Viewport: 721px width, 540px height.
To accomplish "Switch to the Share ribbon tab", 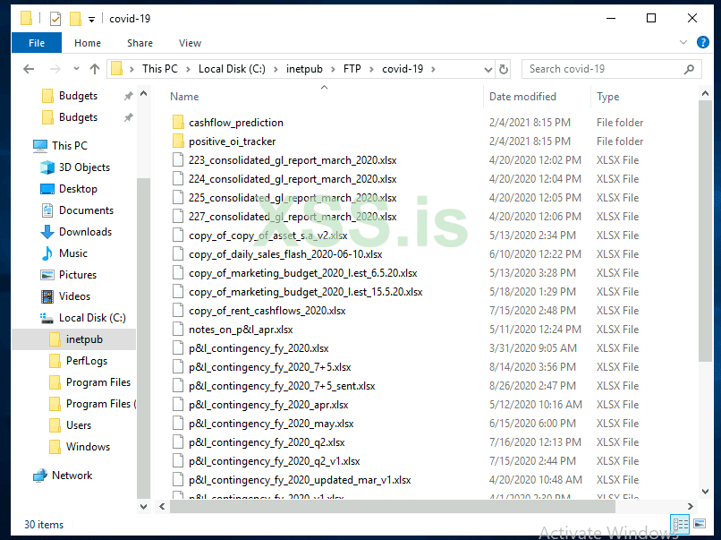I will 140,43.
